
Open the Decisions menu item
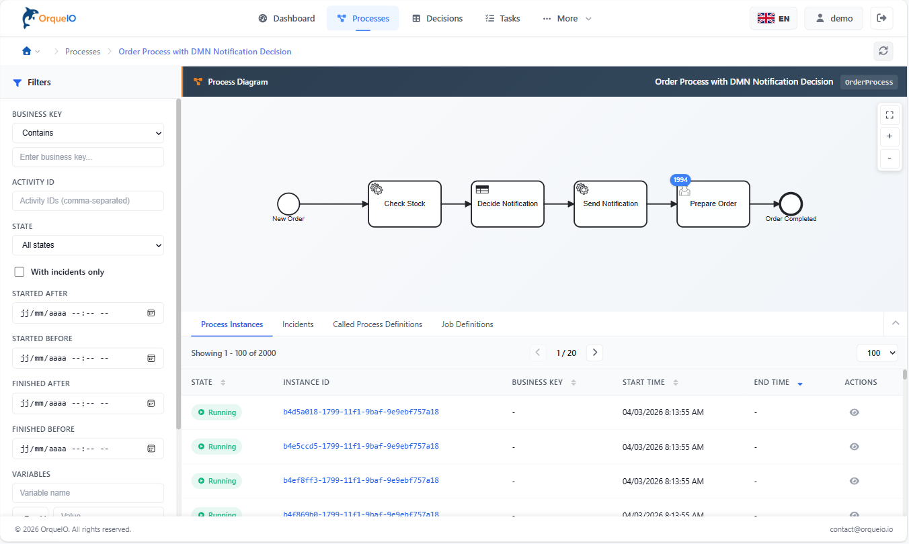click(437, 18)
